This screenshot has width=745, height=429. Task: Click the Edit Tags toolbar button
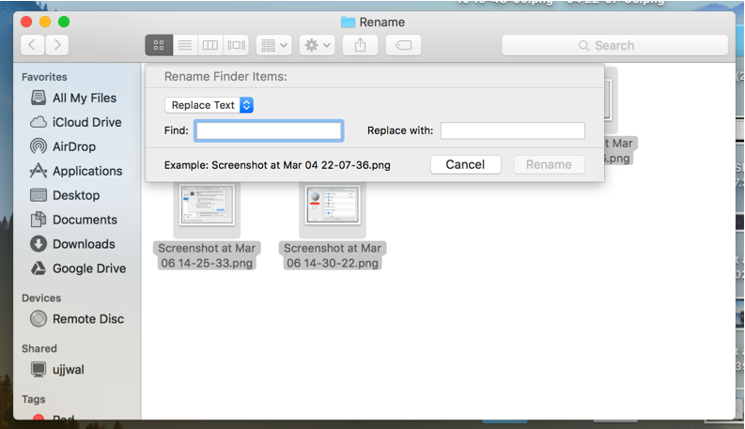click(x=403, y=45)
